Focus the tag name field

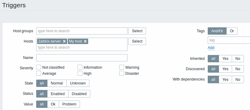point(229,40)
